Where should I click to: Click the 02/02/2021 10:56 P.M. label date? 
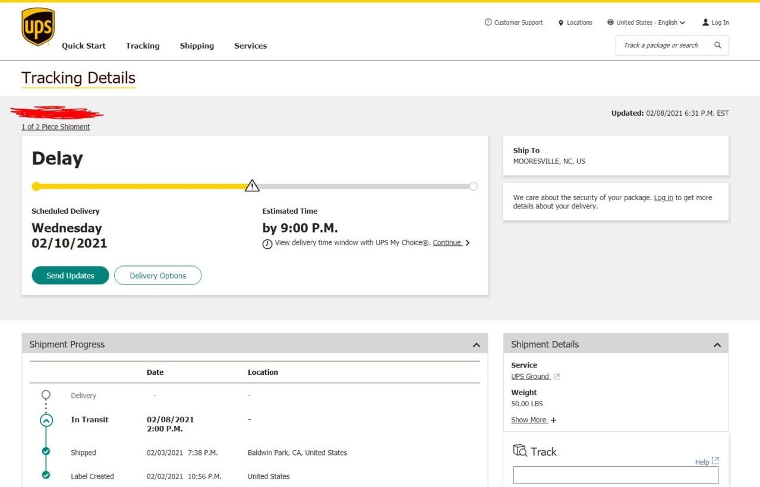click(x=184, y=476)
